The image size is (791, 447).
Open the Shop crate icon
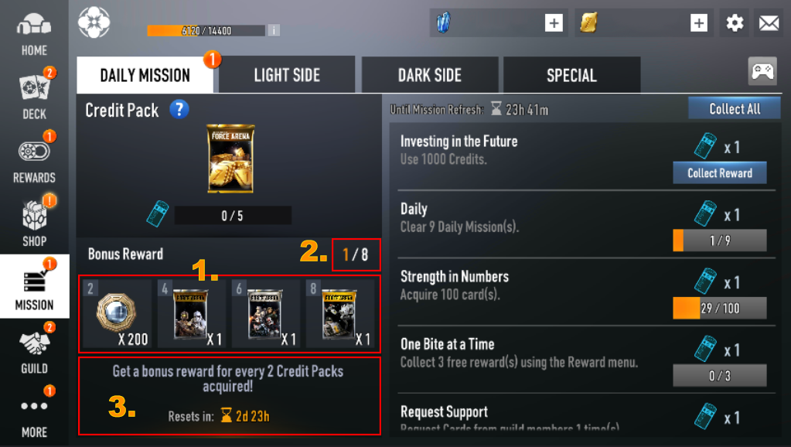point(34,223)
